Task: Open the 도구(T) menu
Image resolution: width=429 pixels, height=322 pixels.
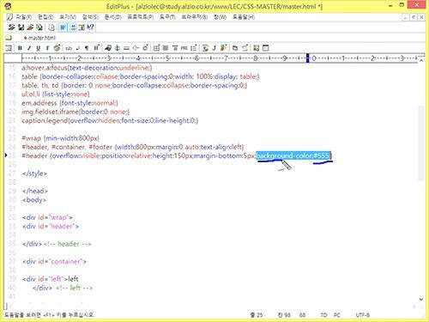Action: pyautogui.click(x=167, y=17)
